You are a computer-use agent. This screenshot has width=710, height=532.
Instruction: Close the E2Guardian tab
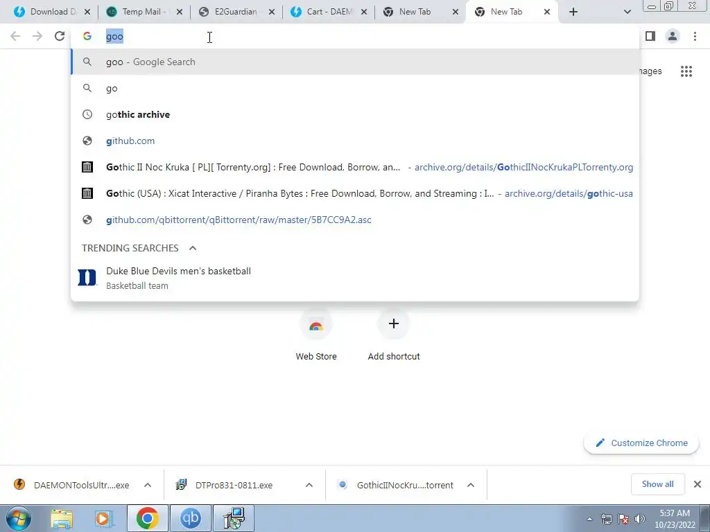point(272,12)
